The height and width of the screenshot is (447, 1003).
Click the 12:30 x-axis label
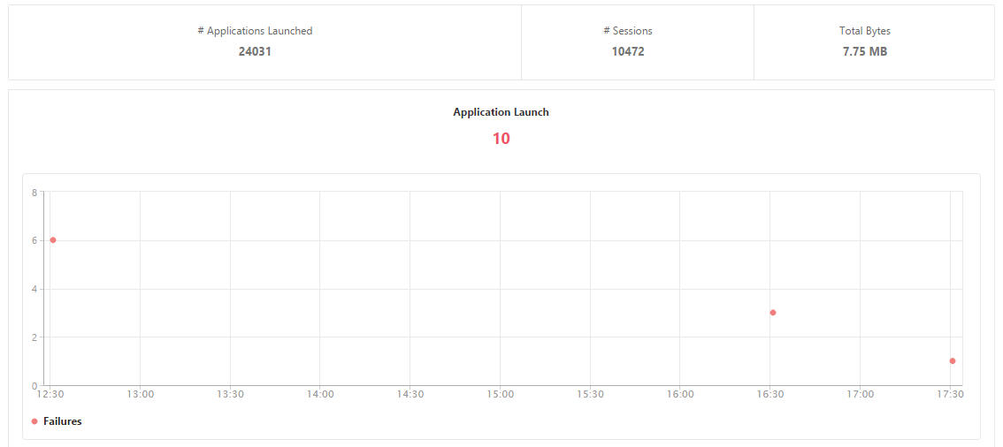click(50, 395)
